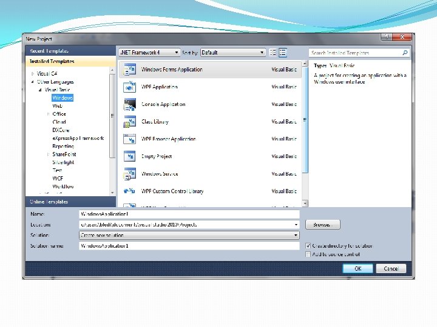Select the Workflow category in tree
The image size is (437, 327).
tap(63, 187)
